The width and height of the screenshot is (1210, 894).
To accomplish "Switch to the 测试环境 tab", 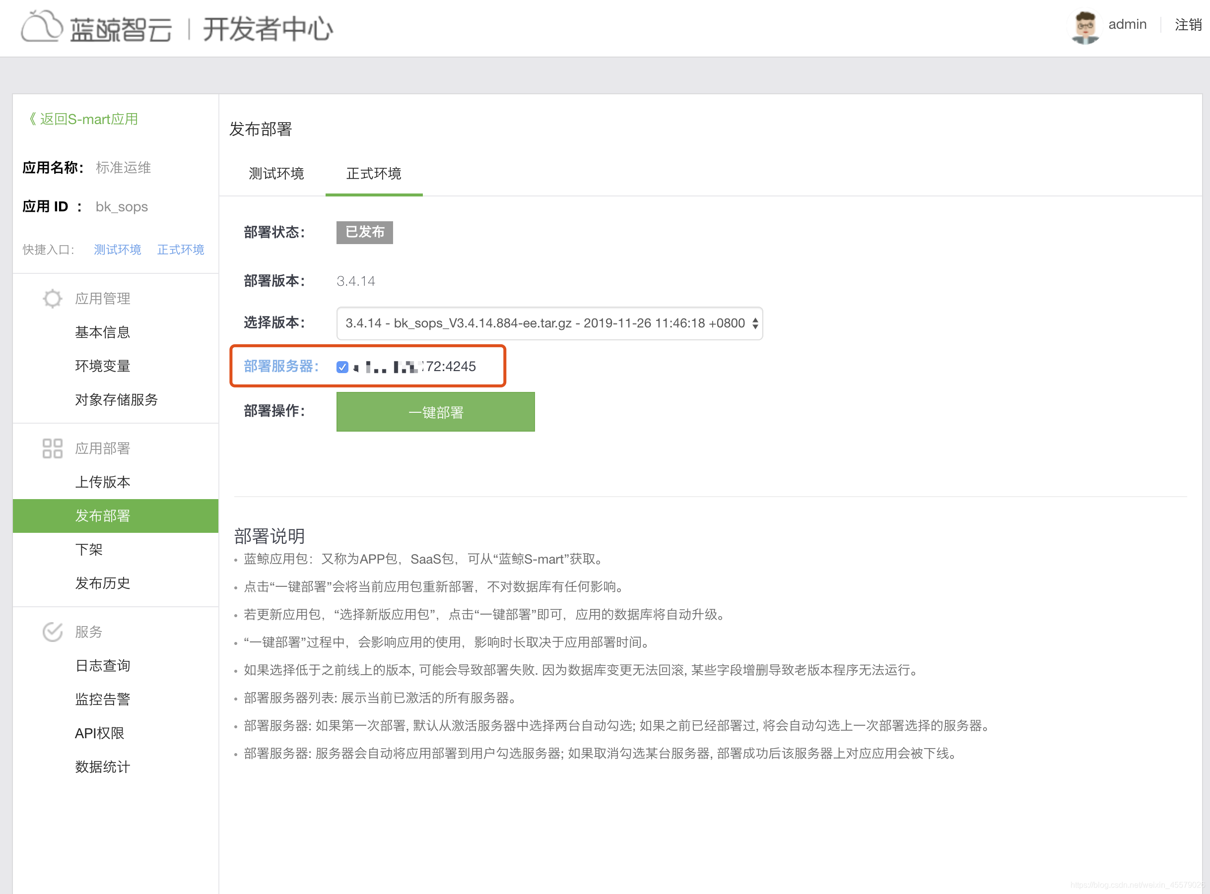I will (x=276, y=174).
